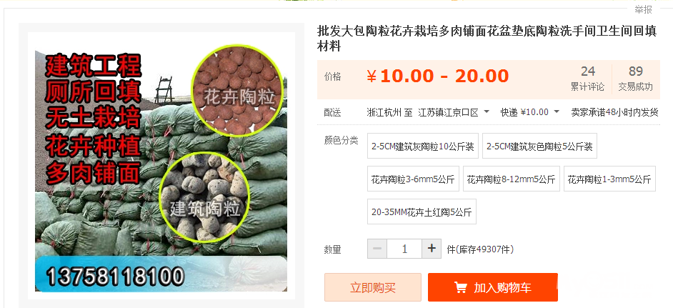The width and height of the screenshot is (673, 308).
Task: Open the delivery destination dropdown arrow
Action: 487,112
